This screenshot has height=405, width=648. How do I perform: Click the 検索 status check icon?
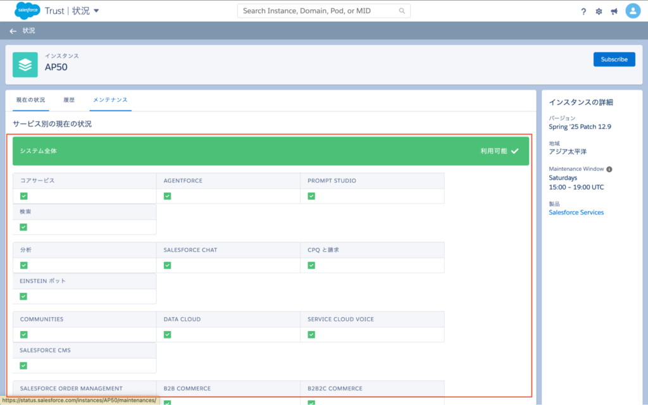[23, 227]
